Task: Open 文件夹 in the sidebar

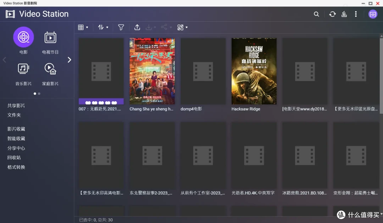Action: (x=14, y=115)
